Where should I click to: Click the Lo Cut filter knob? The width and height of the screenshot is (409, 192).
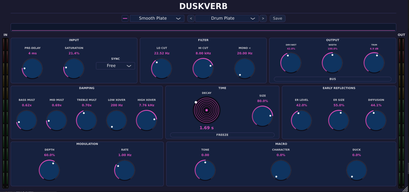[x=162, y=69]
